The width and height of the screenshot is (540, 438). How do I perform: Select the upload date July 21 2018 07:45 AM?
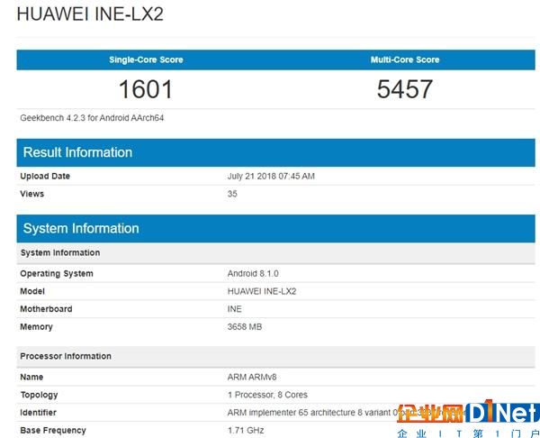tap(271, 177)
